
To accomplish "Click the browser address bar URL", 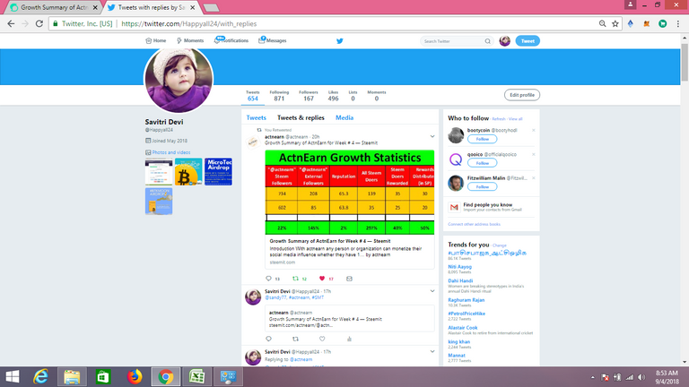I will pos(189,23).
